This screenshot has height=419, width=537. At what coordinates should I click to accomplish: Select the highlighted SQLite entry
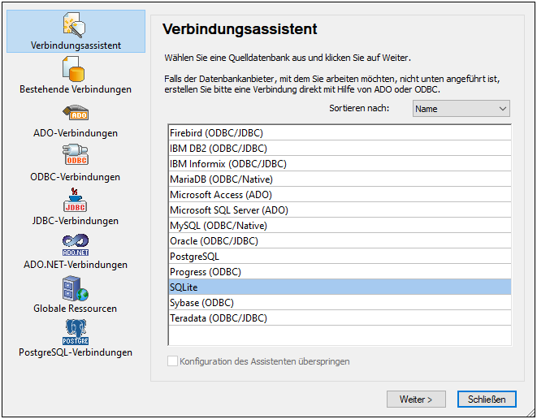pos(184,287)
